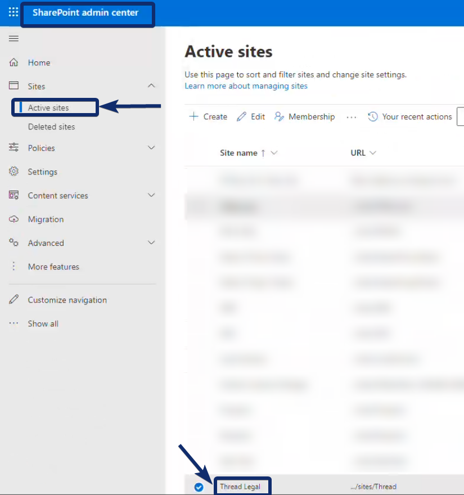
Task: Click the Edit button label
Action: (258, 117)
